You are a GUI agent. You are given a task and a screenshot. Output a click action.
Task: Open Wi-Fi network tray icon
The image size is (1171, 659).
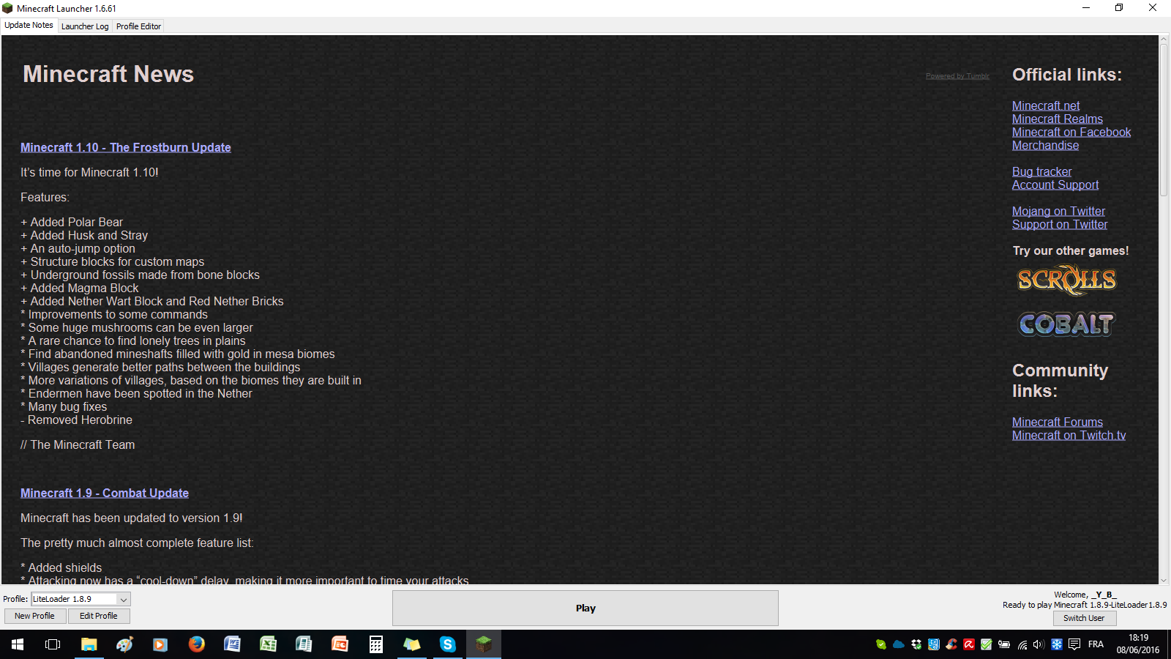[1022, 644]
